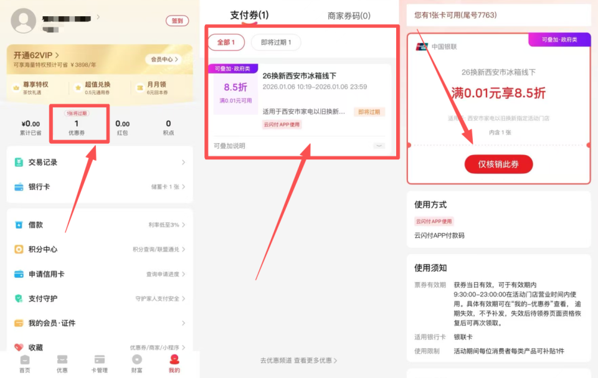The image size is (598, 378).
Task: Select the 全部 filter chip
Action: click(x=226, y=43)
